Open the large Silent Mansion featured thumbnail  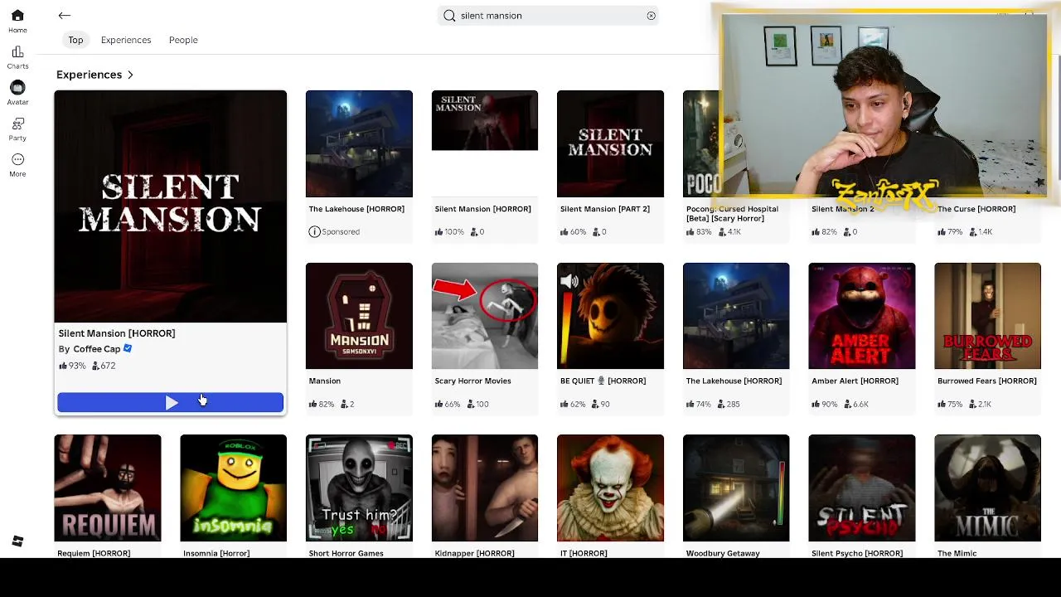point(171,206)
